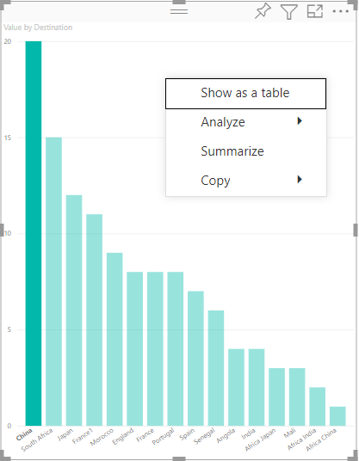Click the Africa China bar
This screenshot has width=359, height=461.
[x=337, y=416]
